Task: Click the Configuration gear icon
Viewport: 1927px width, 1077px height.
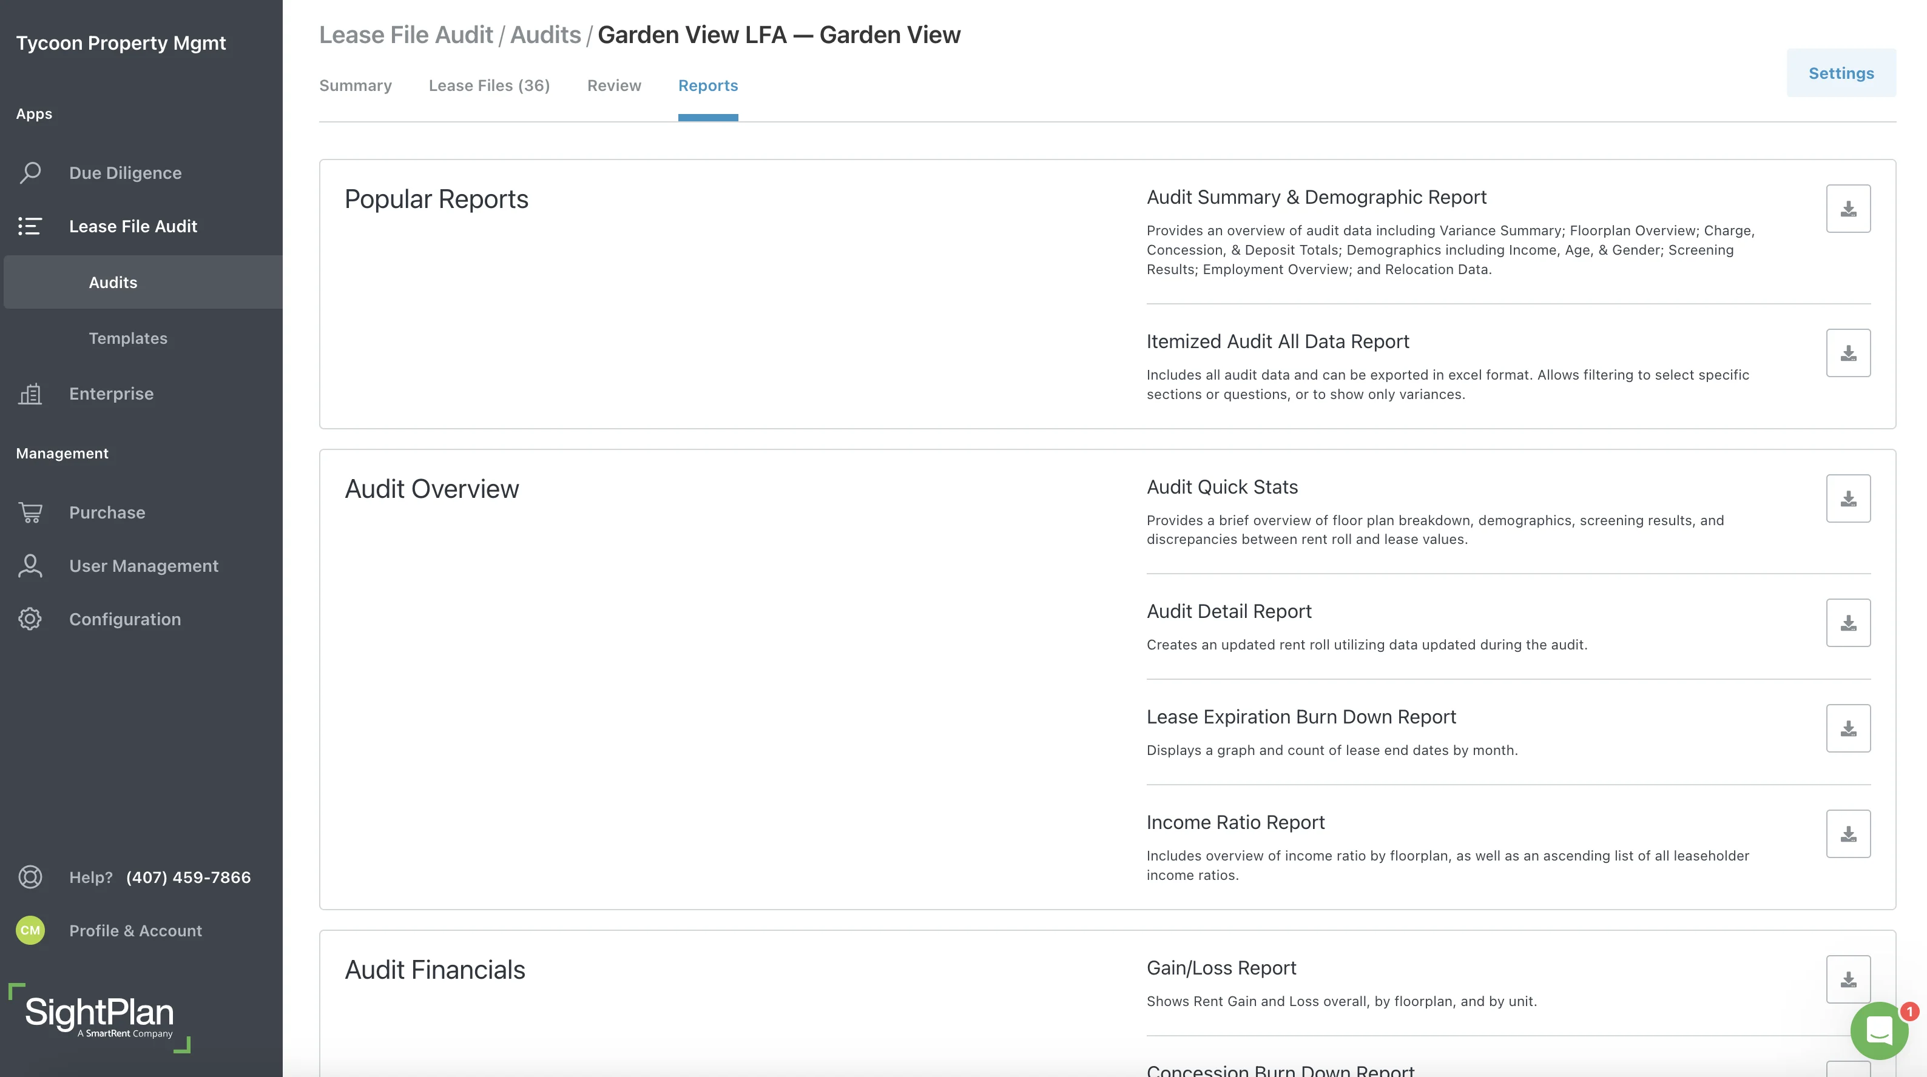Action: [30, 619]
